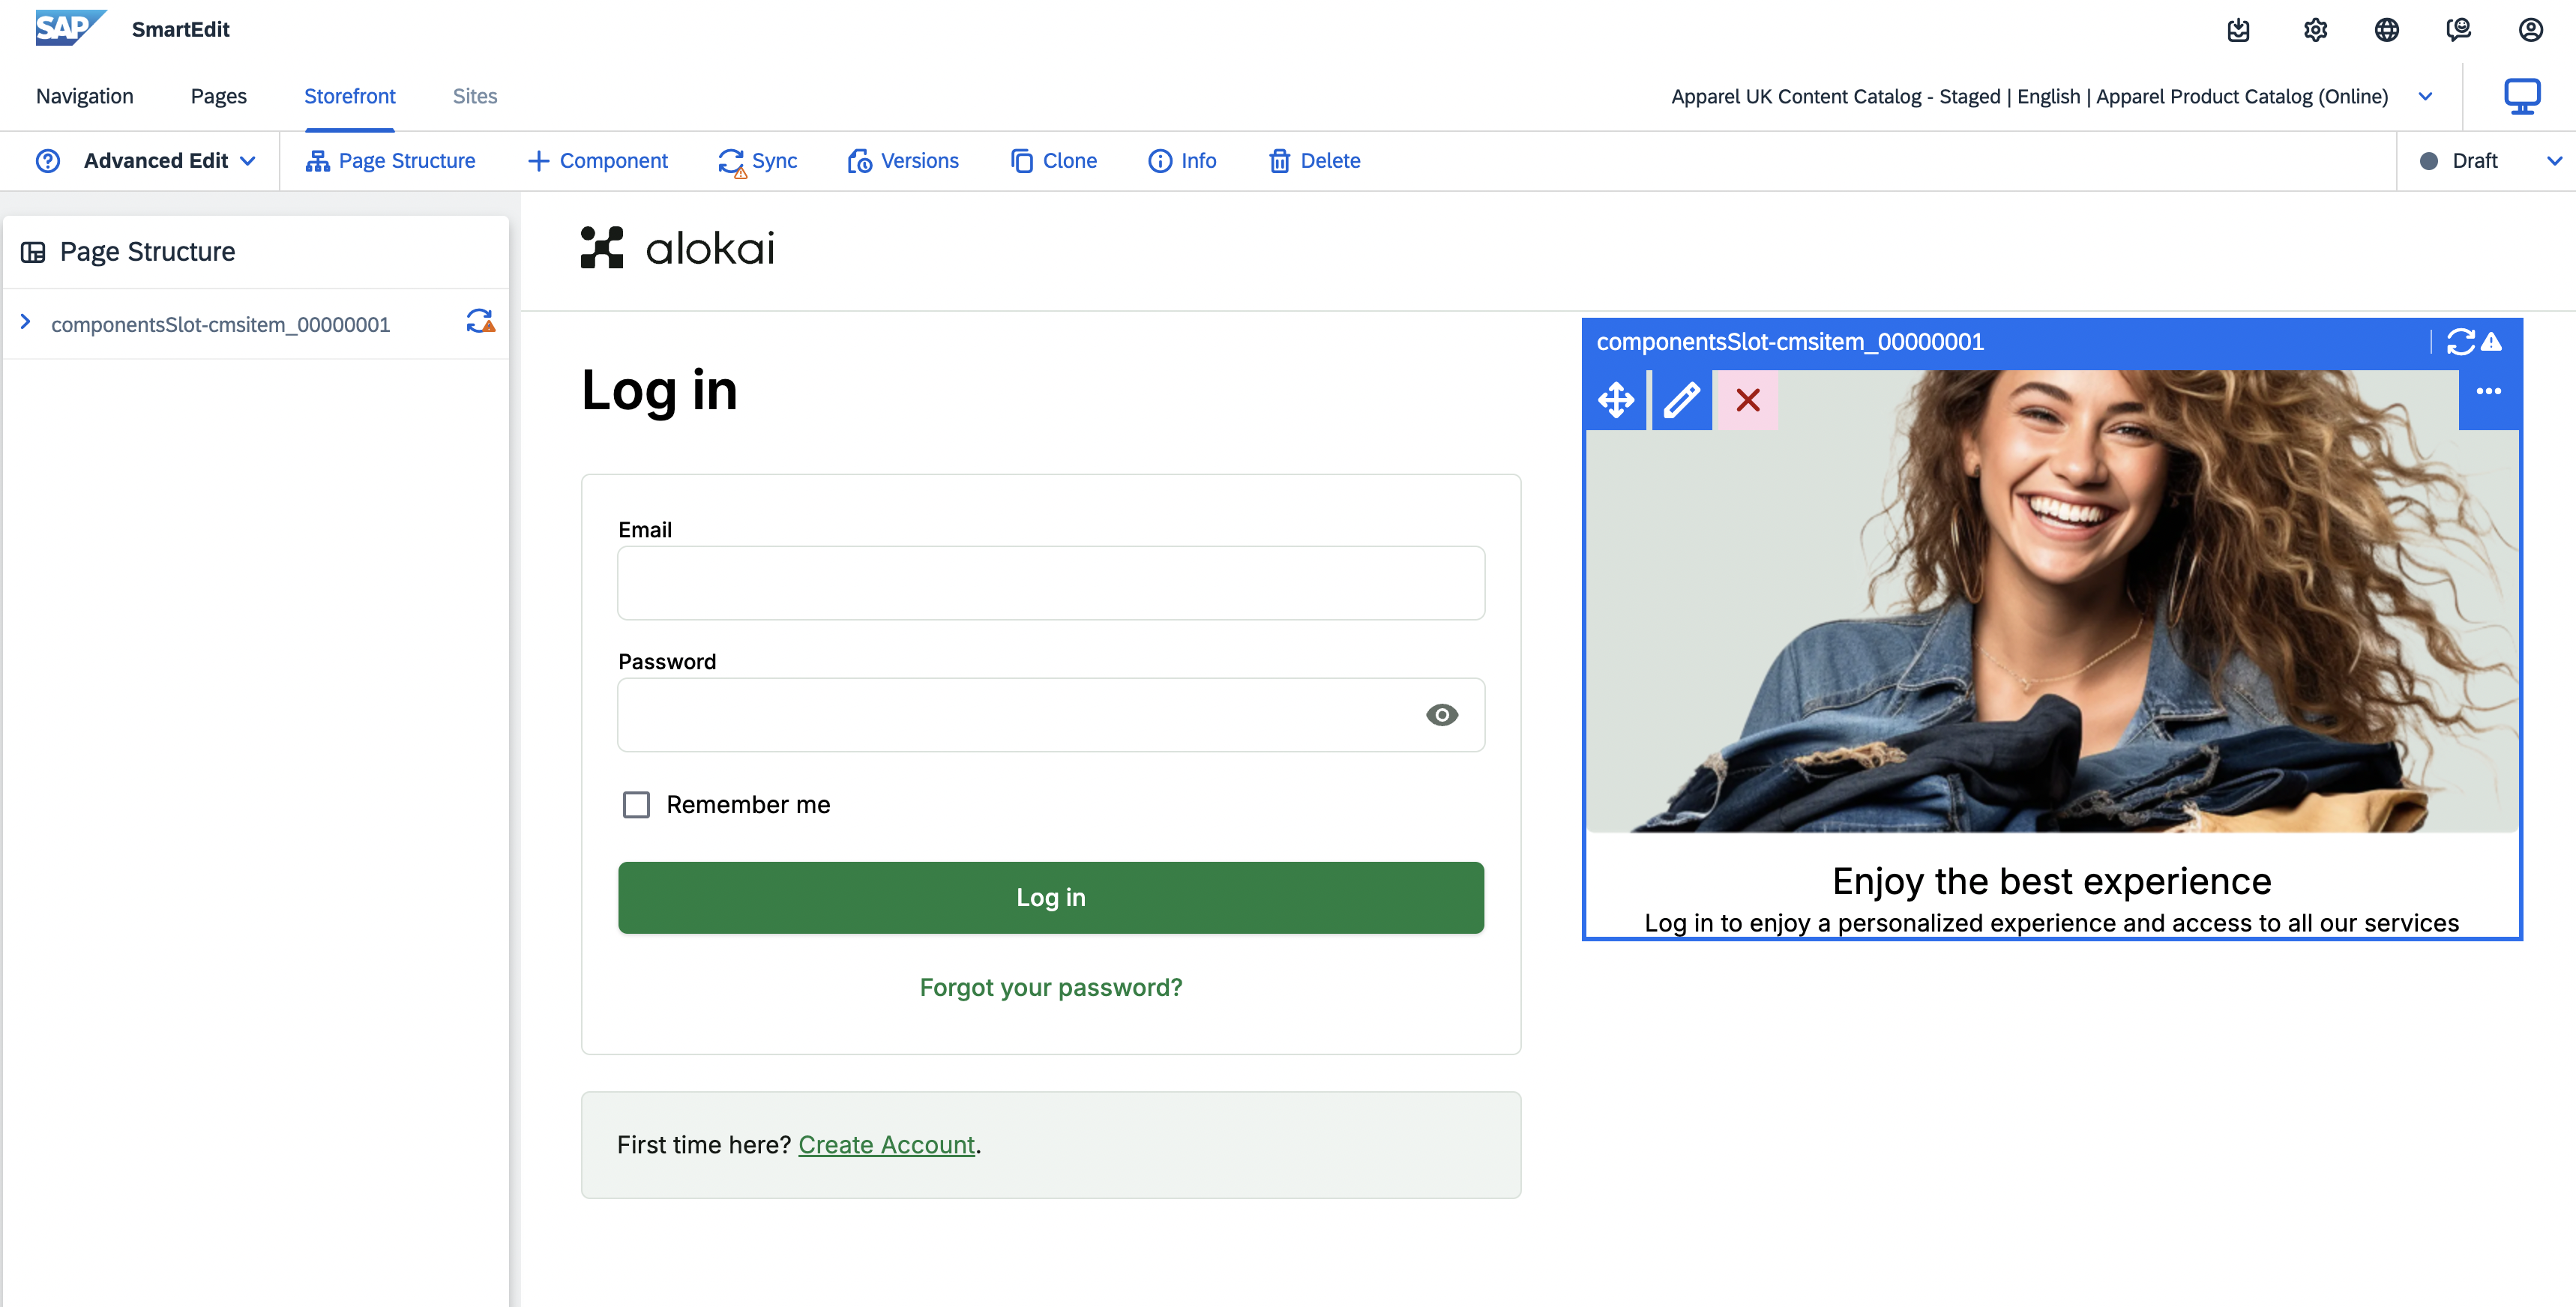
Task: Click the Password input field
Action: tap(1051, 715)
